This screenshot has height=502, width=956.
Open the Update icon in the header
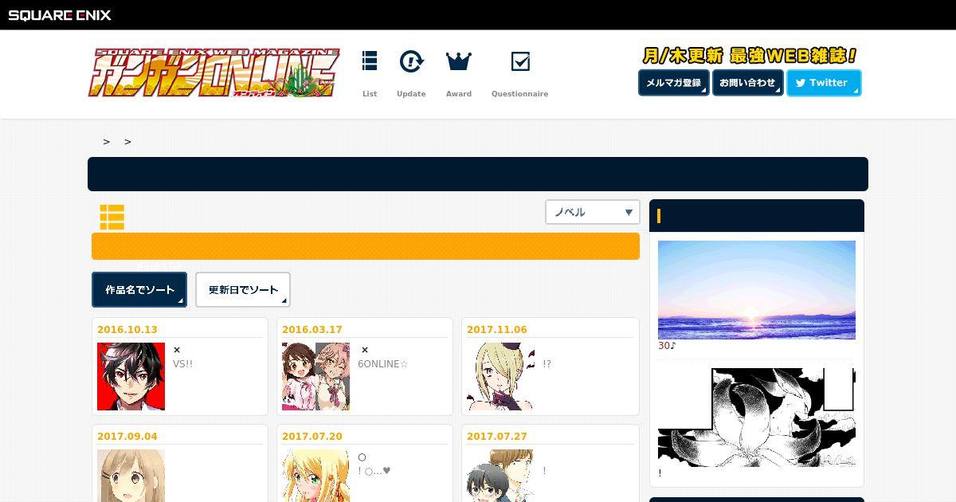click(x=411, y=61)
